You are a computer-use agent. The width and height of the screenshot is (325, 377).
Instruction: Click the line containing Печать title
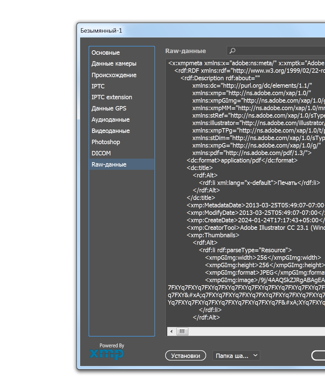[x=260, y=183]
